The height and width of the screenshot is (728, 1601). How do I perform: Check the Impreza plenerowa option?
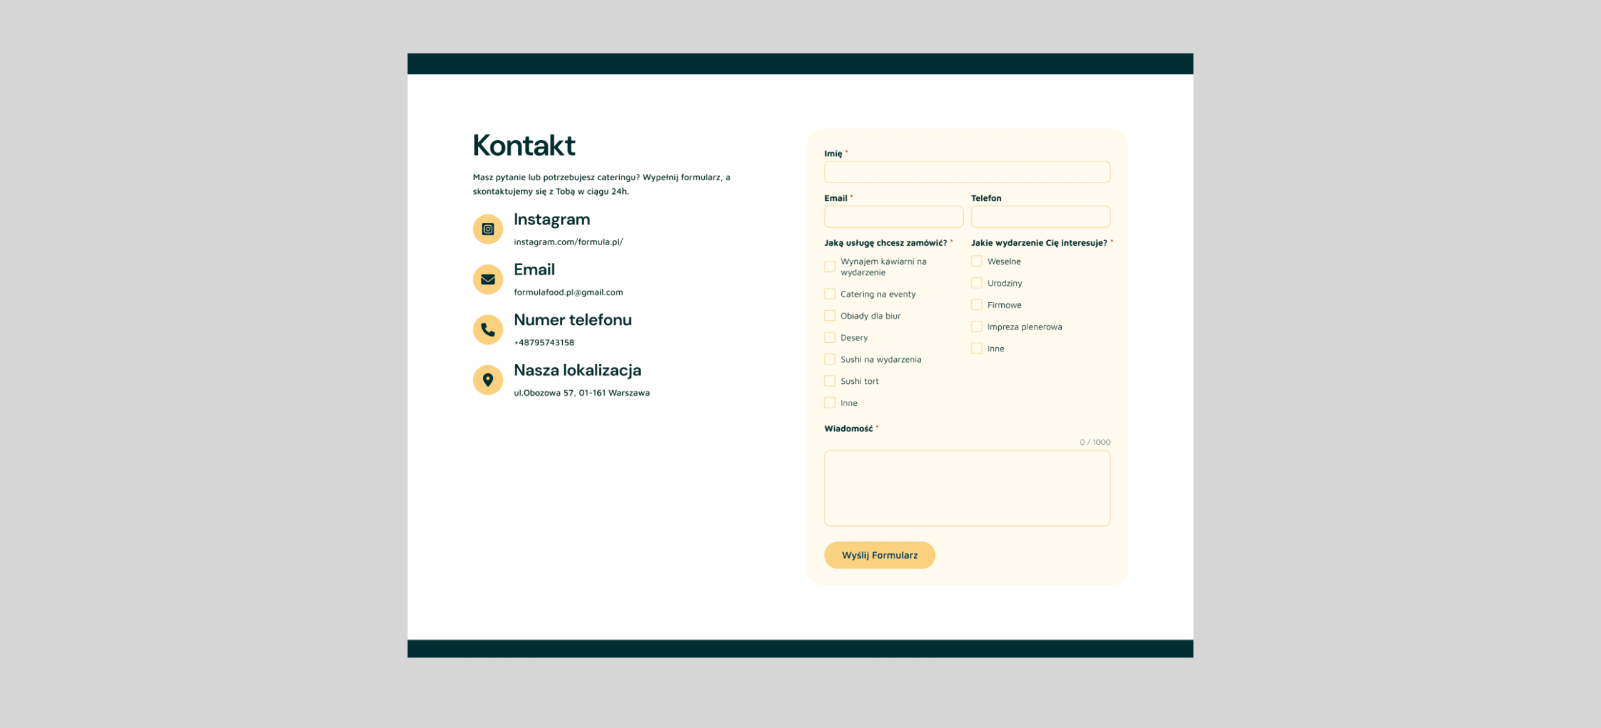(x=977, y=326)
